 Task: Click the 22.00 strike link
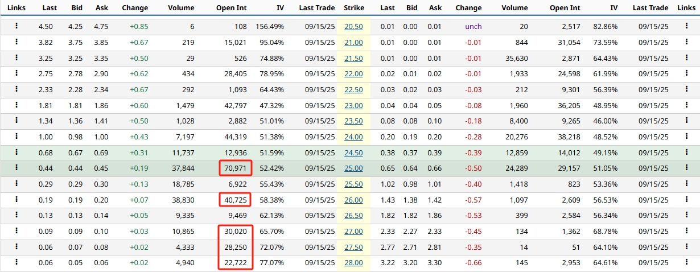point(353,74)
